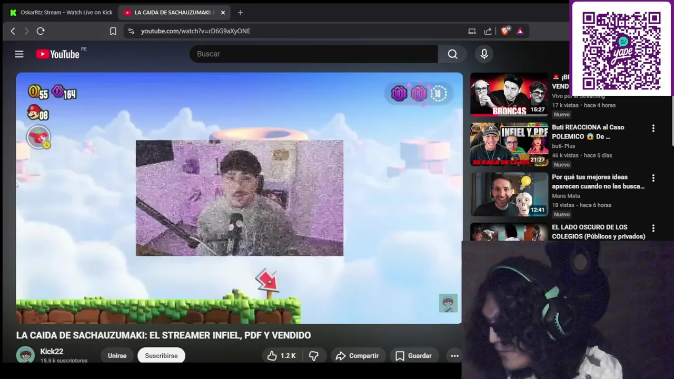
Task: Subscribe with the Suscribirse button
Action: coord(161,356)
